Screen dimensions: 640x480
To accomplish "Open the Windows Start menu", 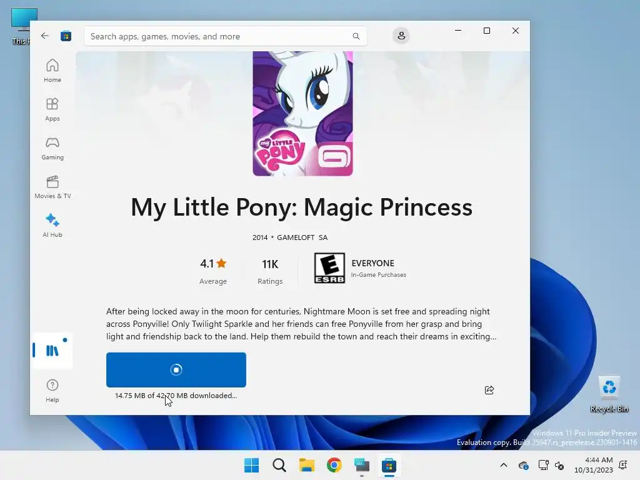I will [x=251, y=465].
